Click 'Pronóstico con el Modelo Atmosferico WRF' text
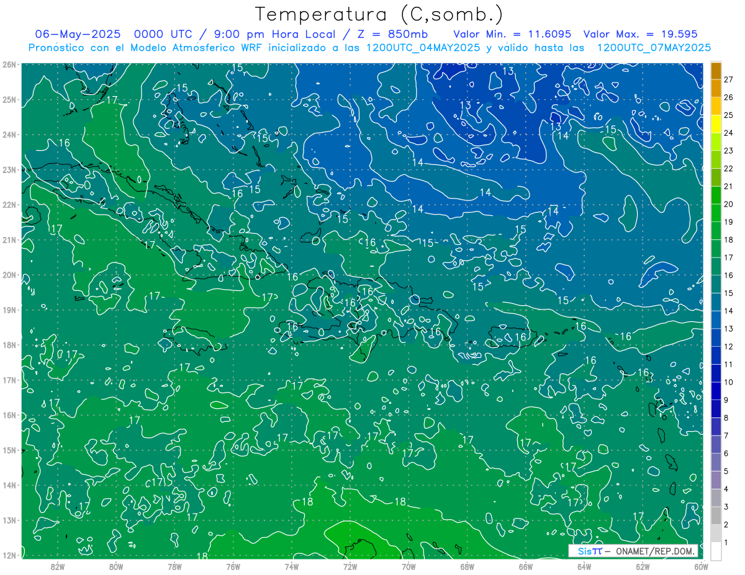Image resolution: width=745 pixels, height=575 pixels. pyautogui.click(x=145, y=47)
